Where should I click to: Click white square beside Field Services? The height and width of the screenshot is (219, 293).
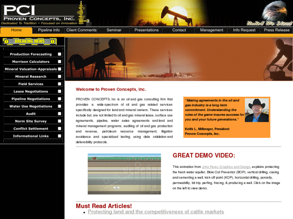click(60, 84)
